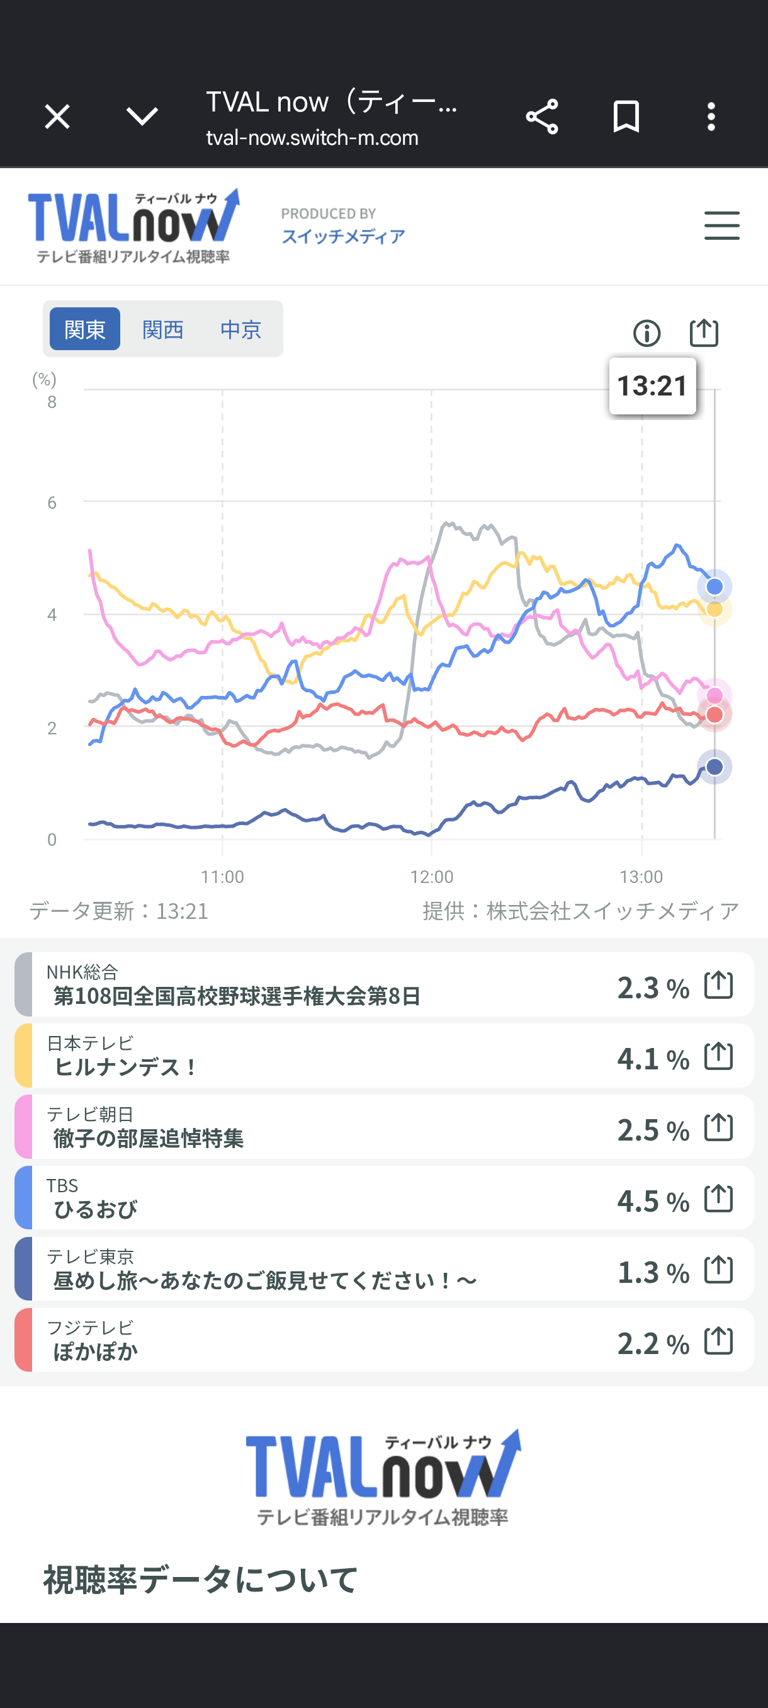This screenshot has height=1708, width=768.
Task: Share the NHK総合 rating row
Action: pos(718,984)
